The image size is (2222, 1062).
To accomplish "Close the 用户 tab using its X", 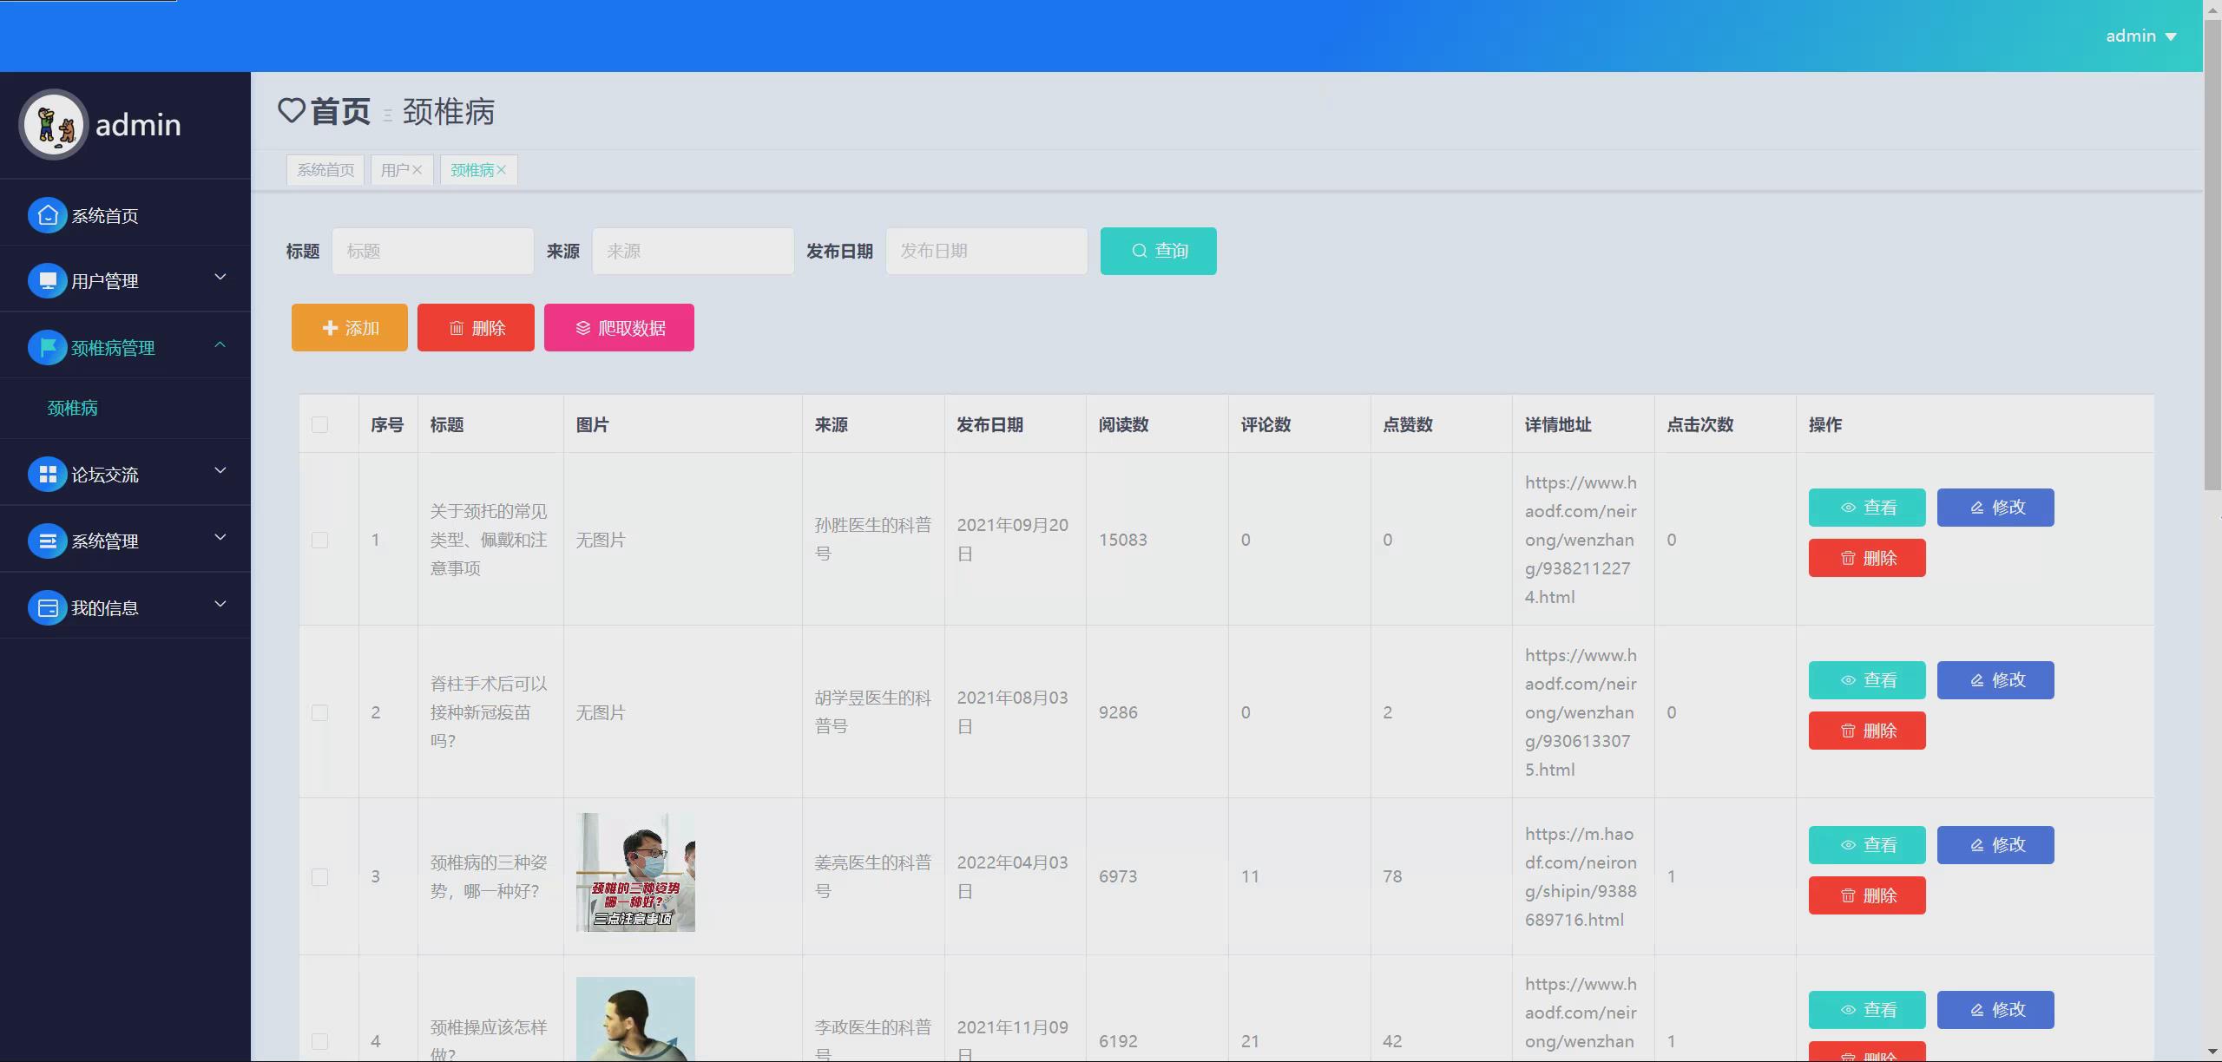I will [417, 170].
